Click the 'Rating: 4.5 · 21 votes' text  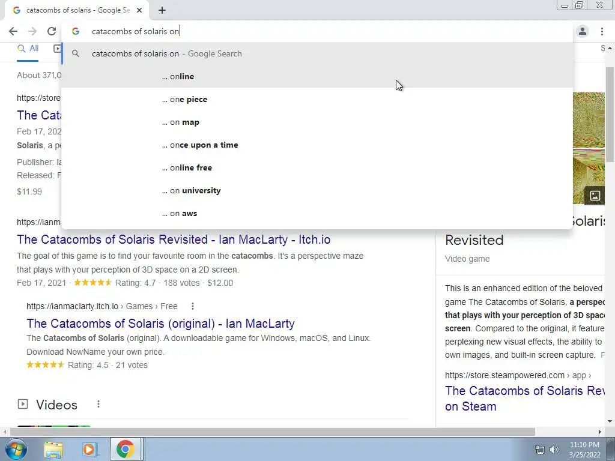[x=108, y=365]
